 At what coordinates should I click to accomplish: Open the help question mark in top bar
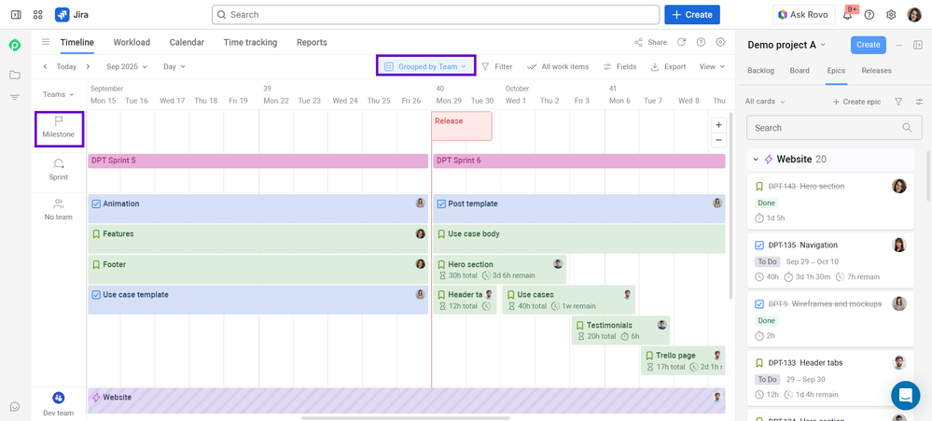(869, 15)
